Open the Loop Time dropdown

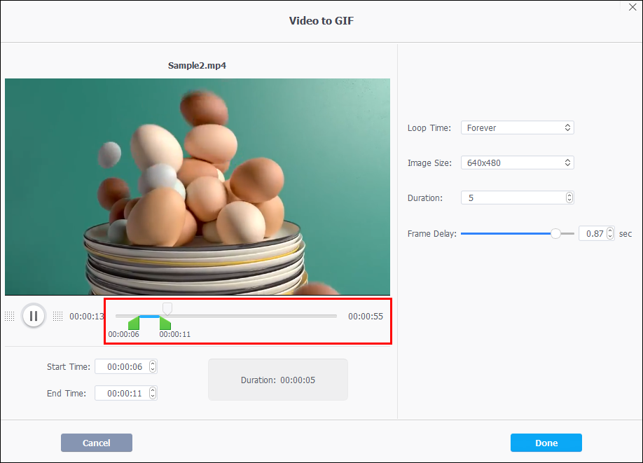coord(517,127)
